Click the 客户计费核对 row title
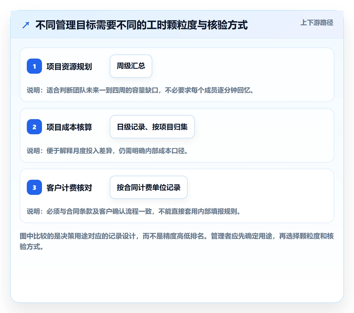This screenshot has width=354, height=313. point(69,188)
